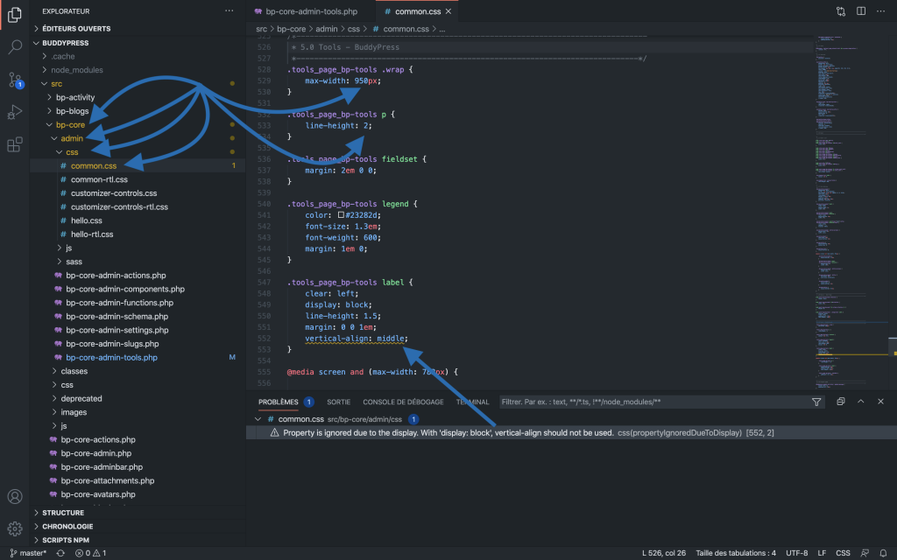
Task: Open common-rtl.css file
Action: click(x=99, y=179)
